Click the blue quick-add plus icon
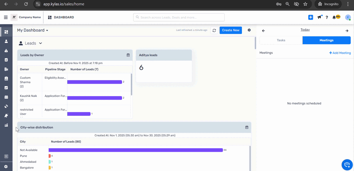 coord(310,17)
